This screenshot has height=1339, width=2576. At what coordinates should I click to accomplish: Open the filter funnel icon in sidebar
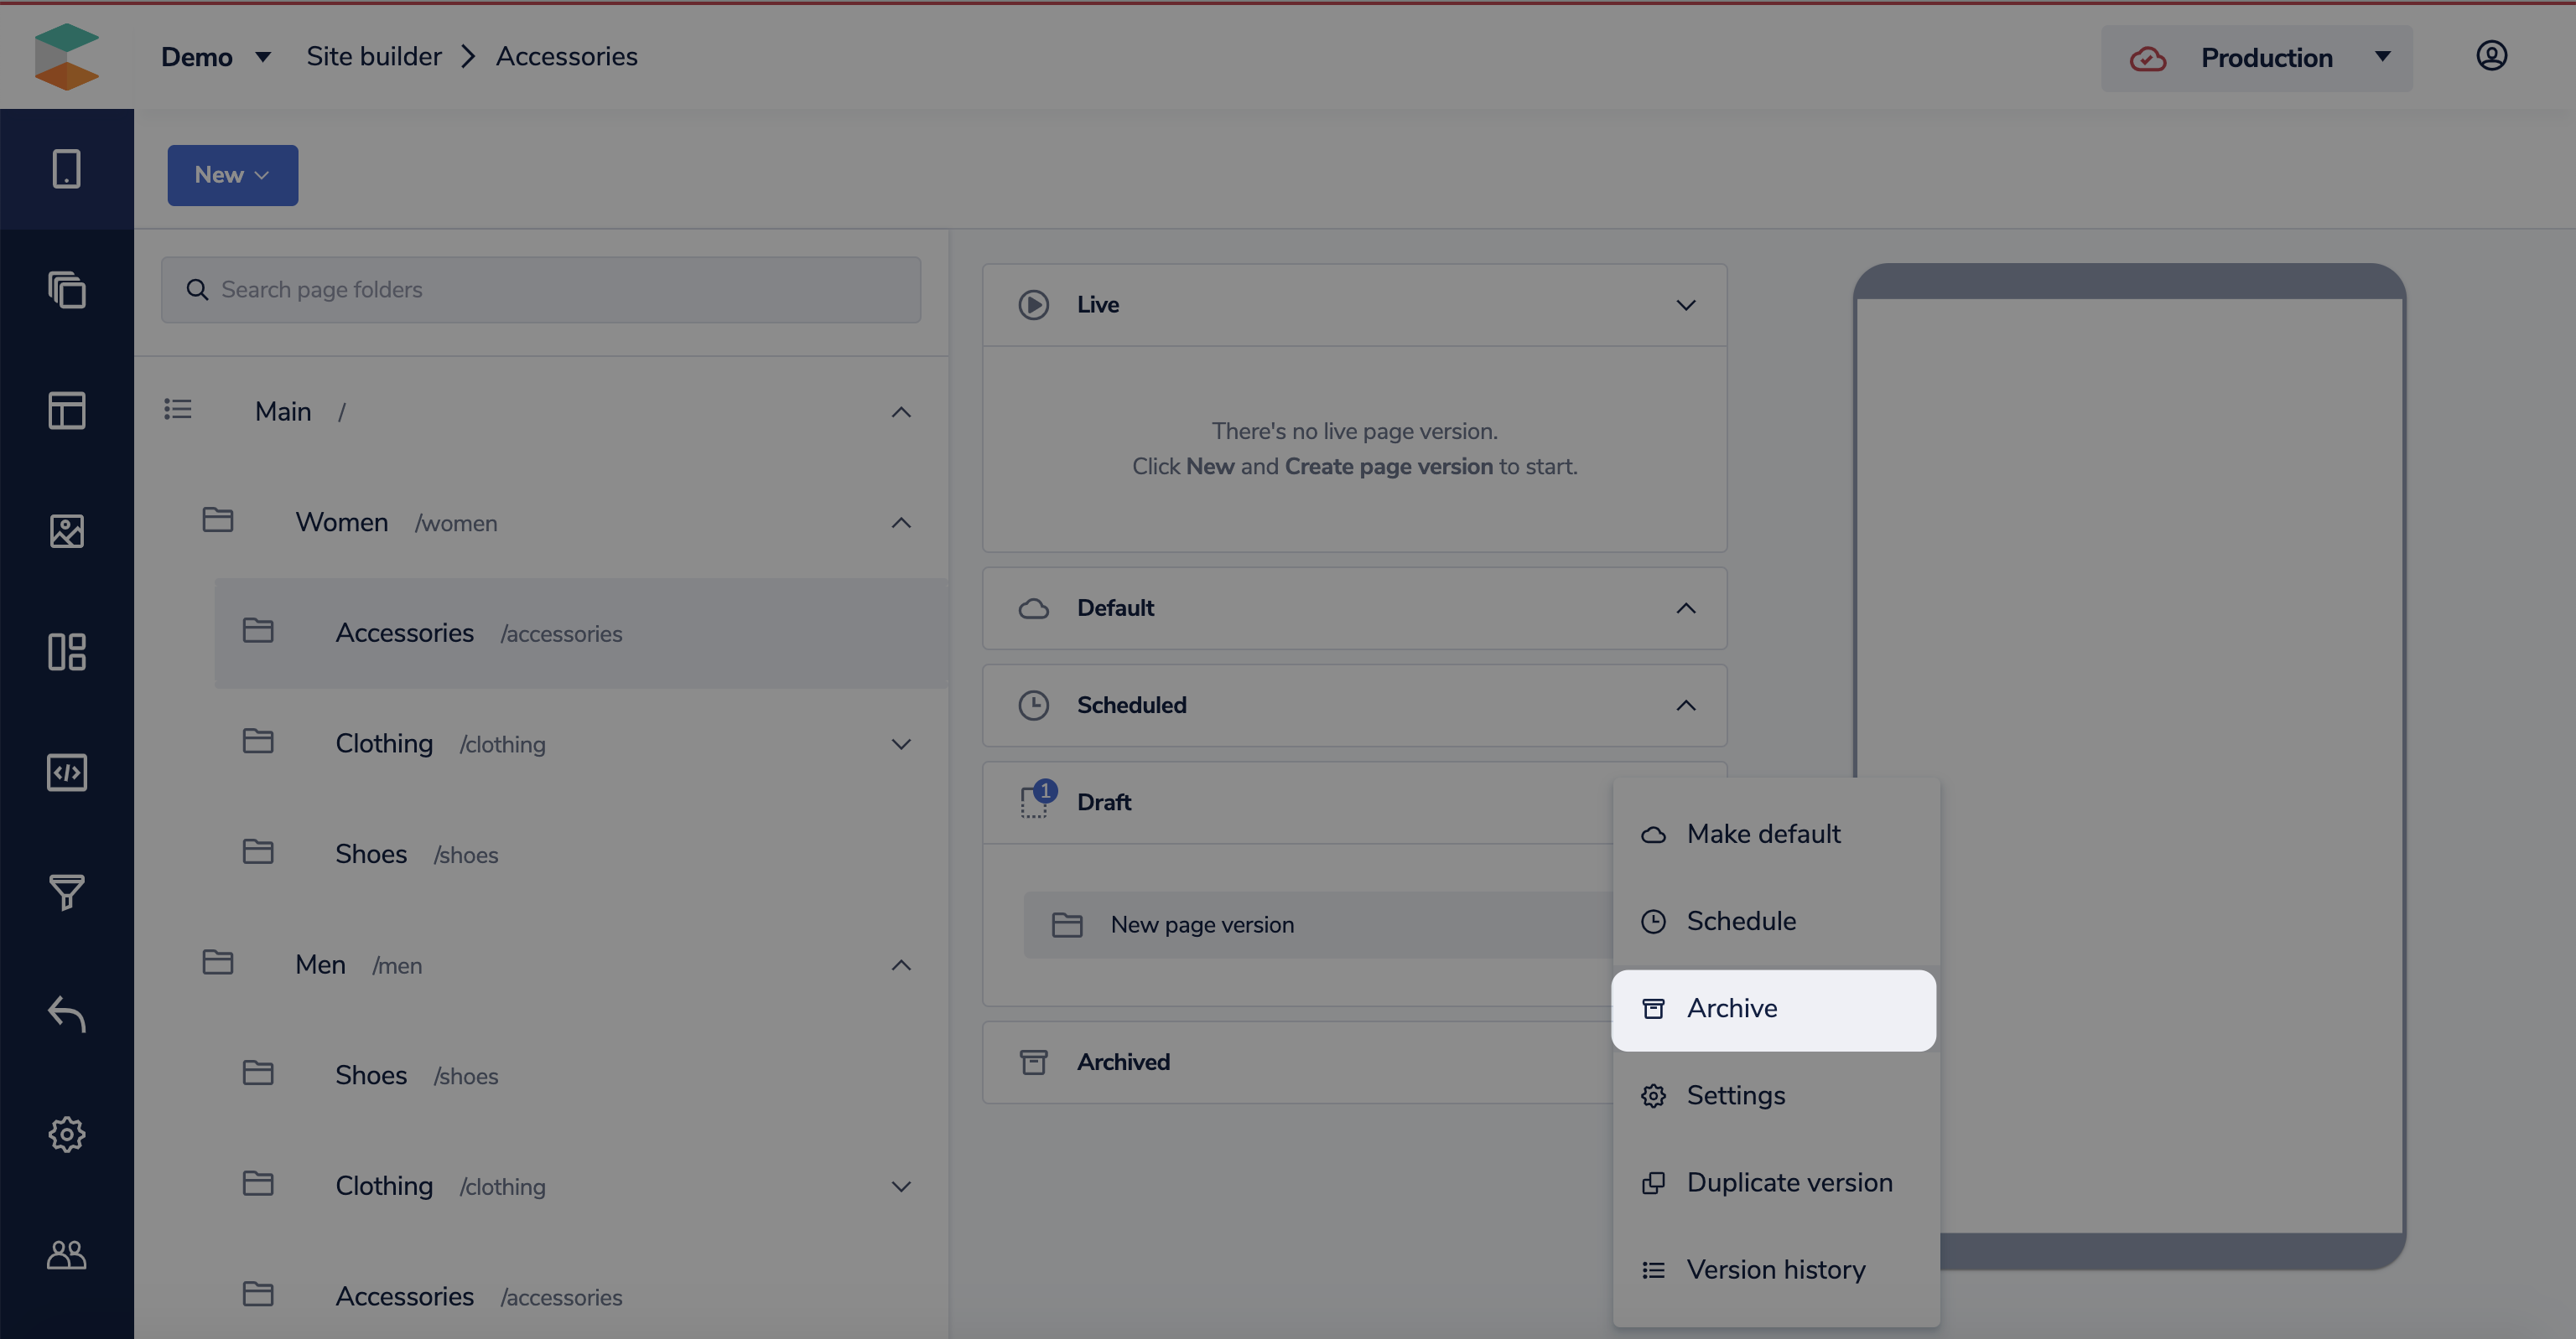67,892
